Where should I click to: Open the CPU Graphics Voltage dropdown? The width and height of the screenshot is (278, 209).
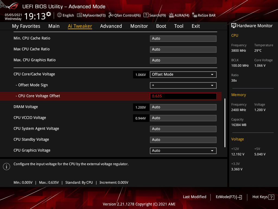[x=183, y=151]
